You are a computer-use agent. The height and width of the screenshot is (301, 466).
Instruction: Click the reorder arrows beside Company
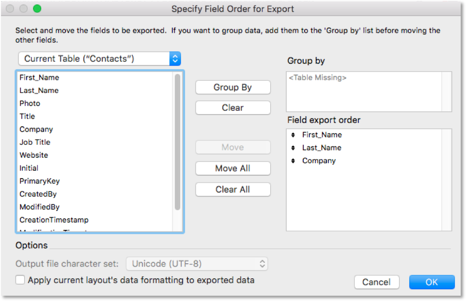(x=294, y=161)
